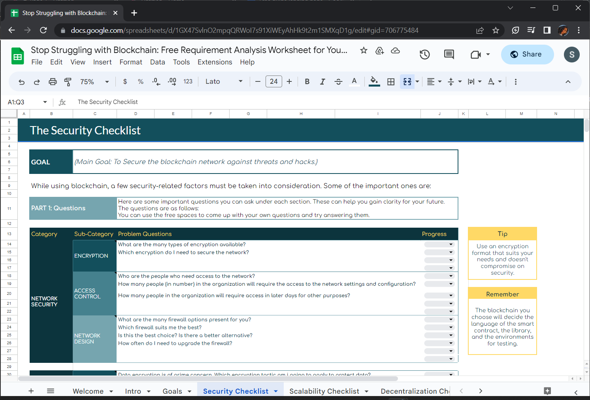Open the Lato font family dropdown
Viewport: 590px width, 400px height.
(x=224, y=82)
